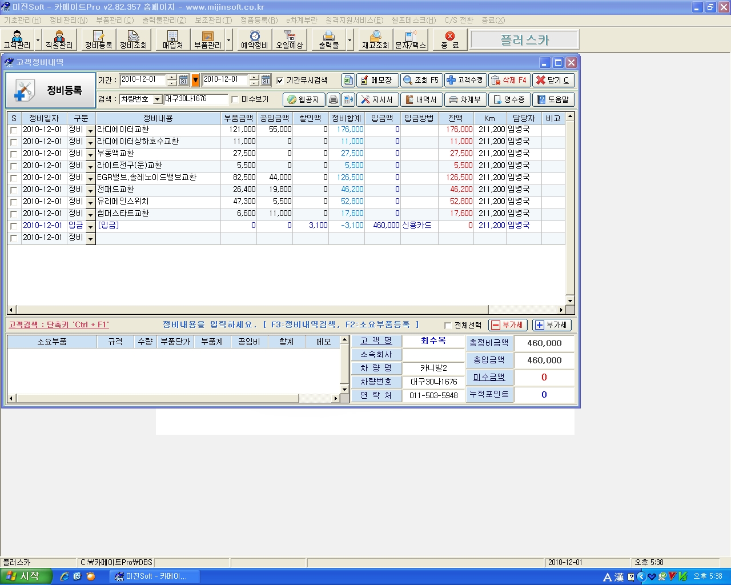Toggle 기간무시검색 checkbox
731x585 pixels.
tap(280, 81)
